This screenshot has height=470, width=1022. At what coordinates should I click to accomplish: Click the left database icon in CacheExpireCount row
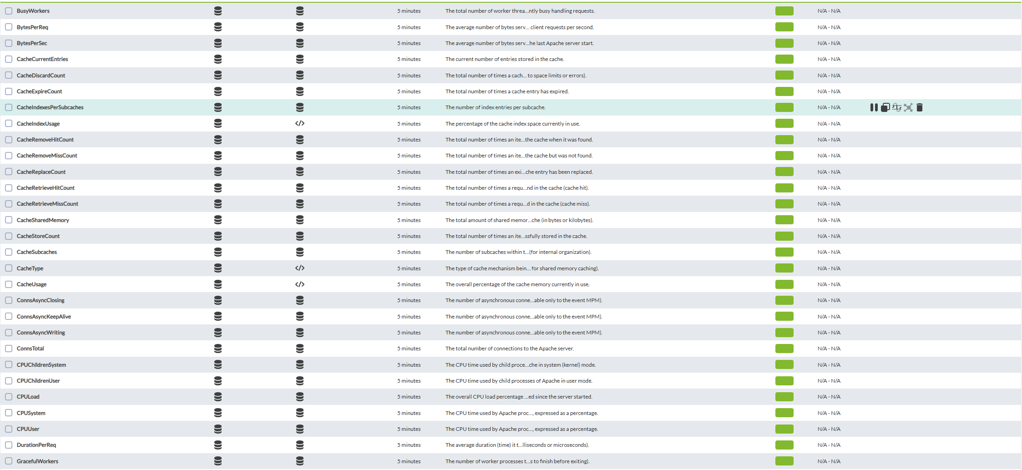218,91
